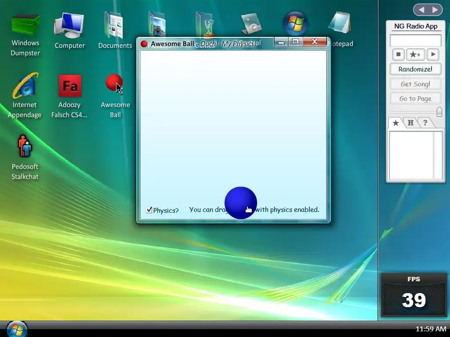450x337 pixels.
Task: Open the Pictures folder icon
Action: (x=157, y=24)
